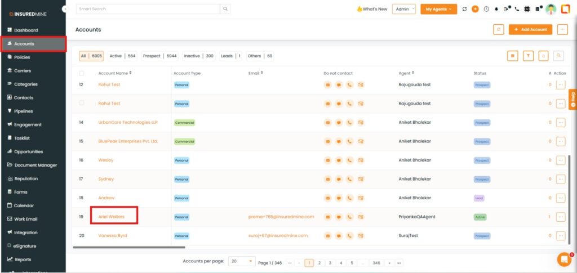The height and width of the screenshot is (273, 577).
Task: Open the user profile avatar
Action: tap(551, 9)
